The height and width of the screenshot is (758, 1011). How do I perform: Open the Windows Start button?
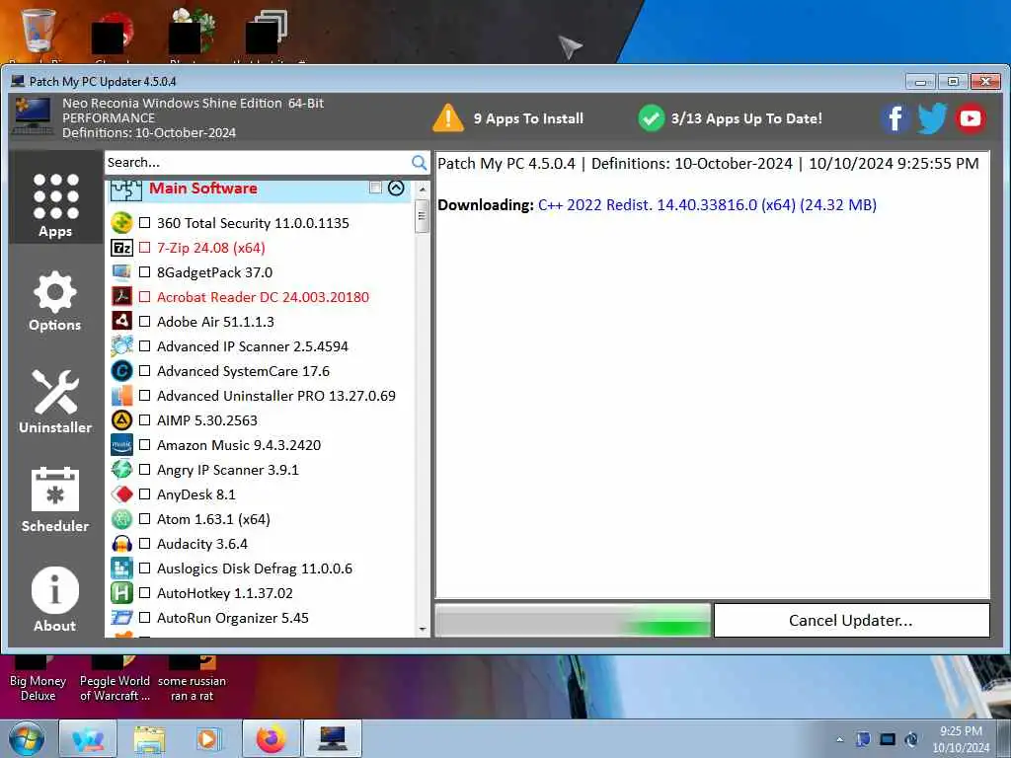27,739
